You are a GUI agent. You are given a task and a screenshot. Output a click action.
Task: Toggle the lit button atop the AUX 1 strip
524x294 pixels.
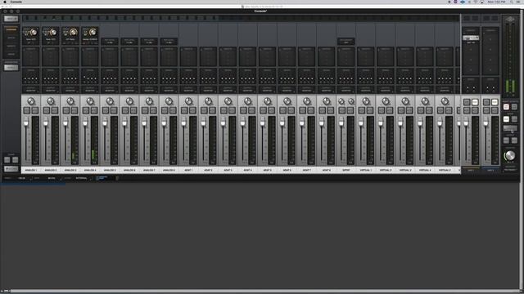tap(475, 102)
